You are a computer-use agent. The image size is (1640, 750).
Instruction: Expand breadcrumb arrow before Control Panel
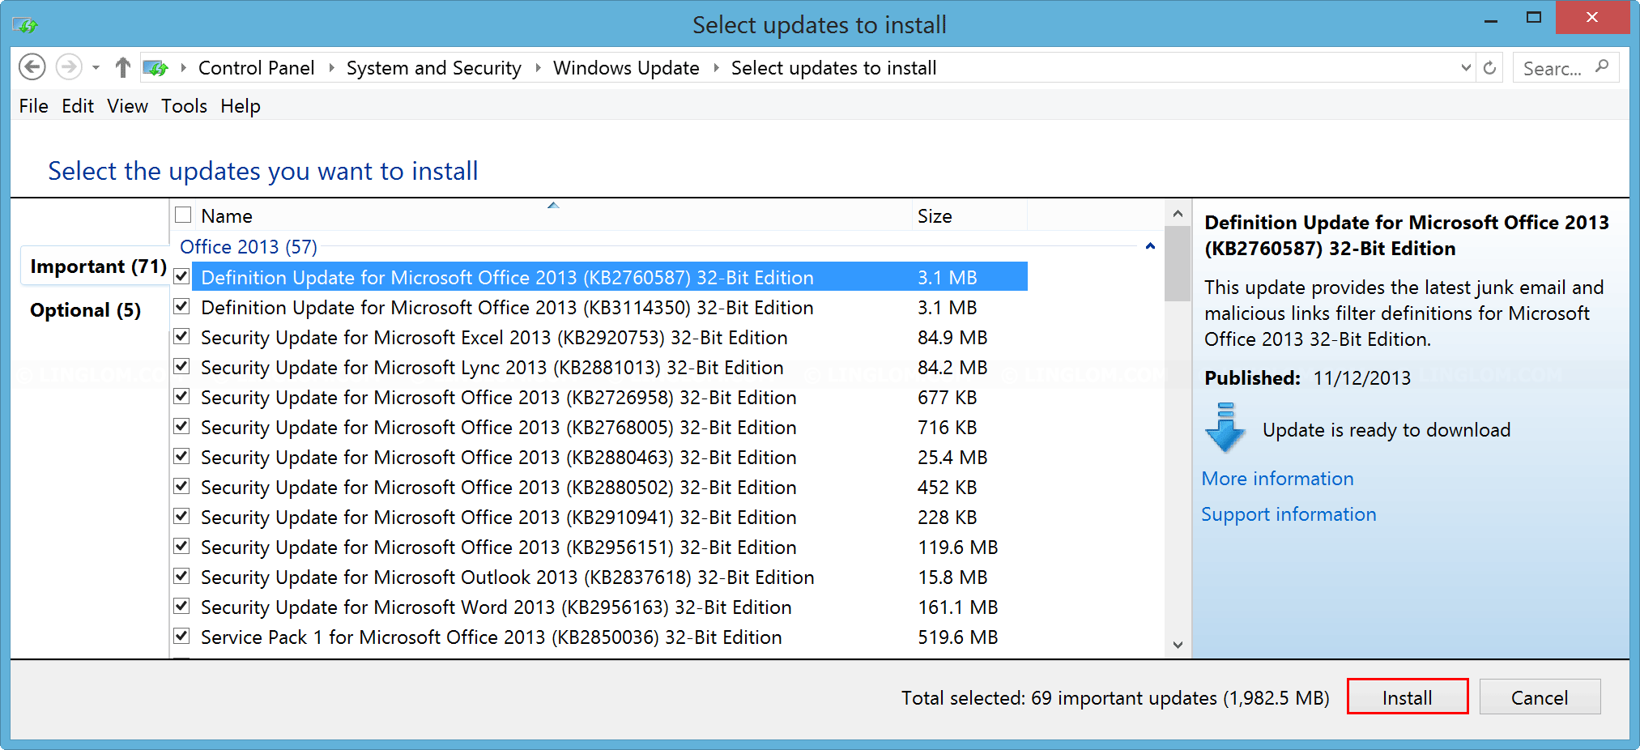point(183,68)
